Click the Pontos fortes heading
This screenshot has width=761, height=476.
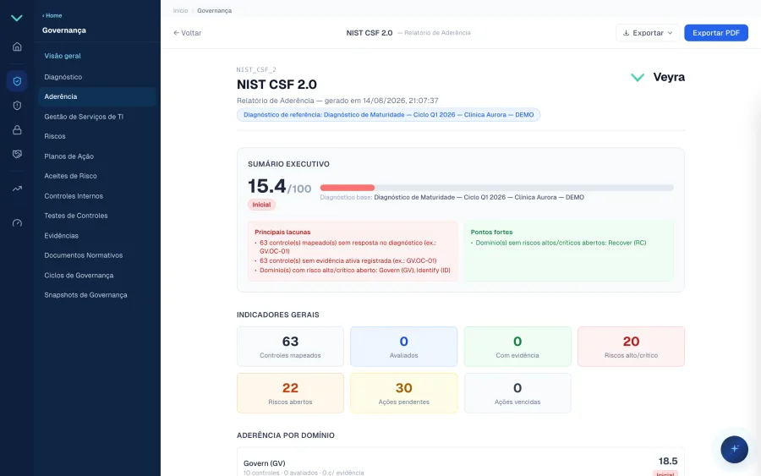491,232
